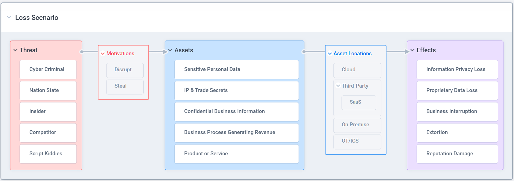The height and width of the screenshot is (181, 514).
Task: Pick the Script Kiddies threat
Action: [x=48, y=154]
